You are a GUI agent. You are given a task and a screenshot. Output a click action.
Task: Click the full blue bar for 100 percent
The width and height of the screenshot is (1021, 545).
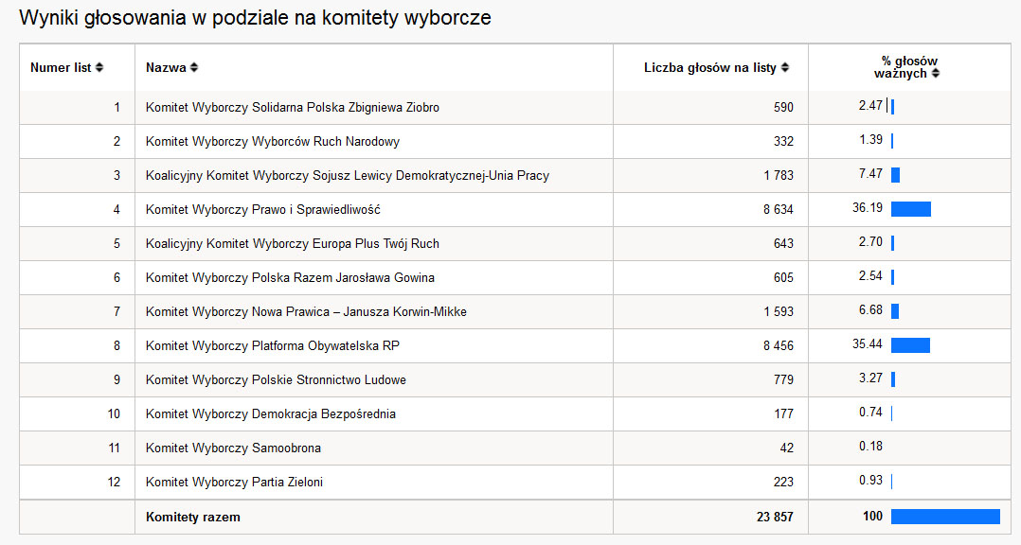[x=945, y=517]
